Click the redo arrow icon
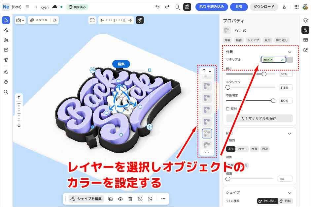 [x=167, y=7]
